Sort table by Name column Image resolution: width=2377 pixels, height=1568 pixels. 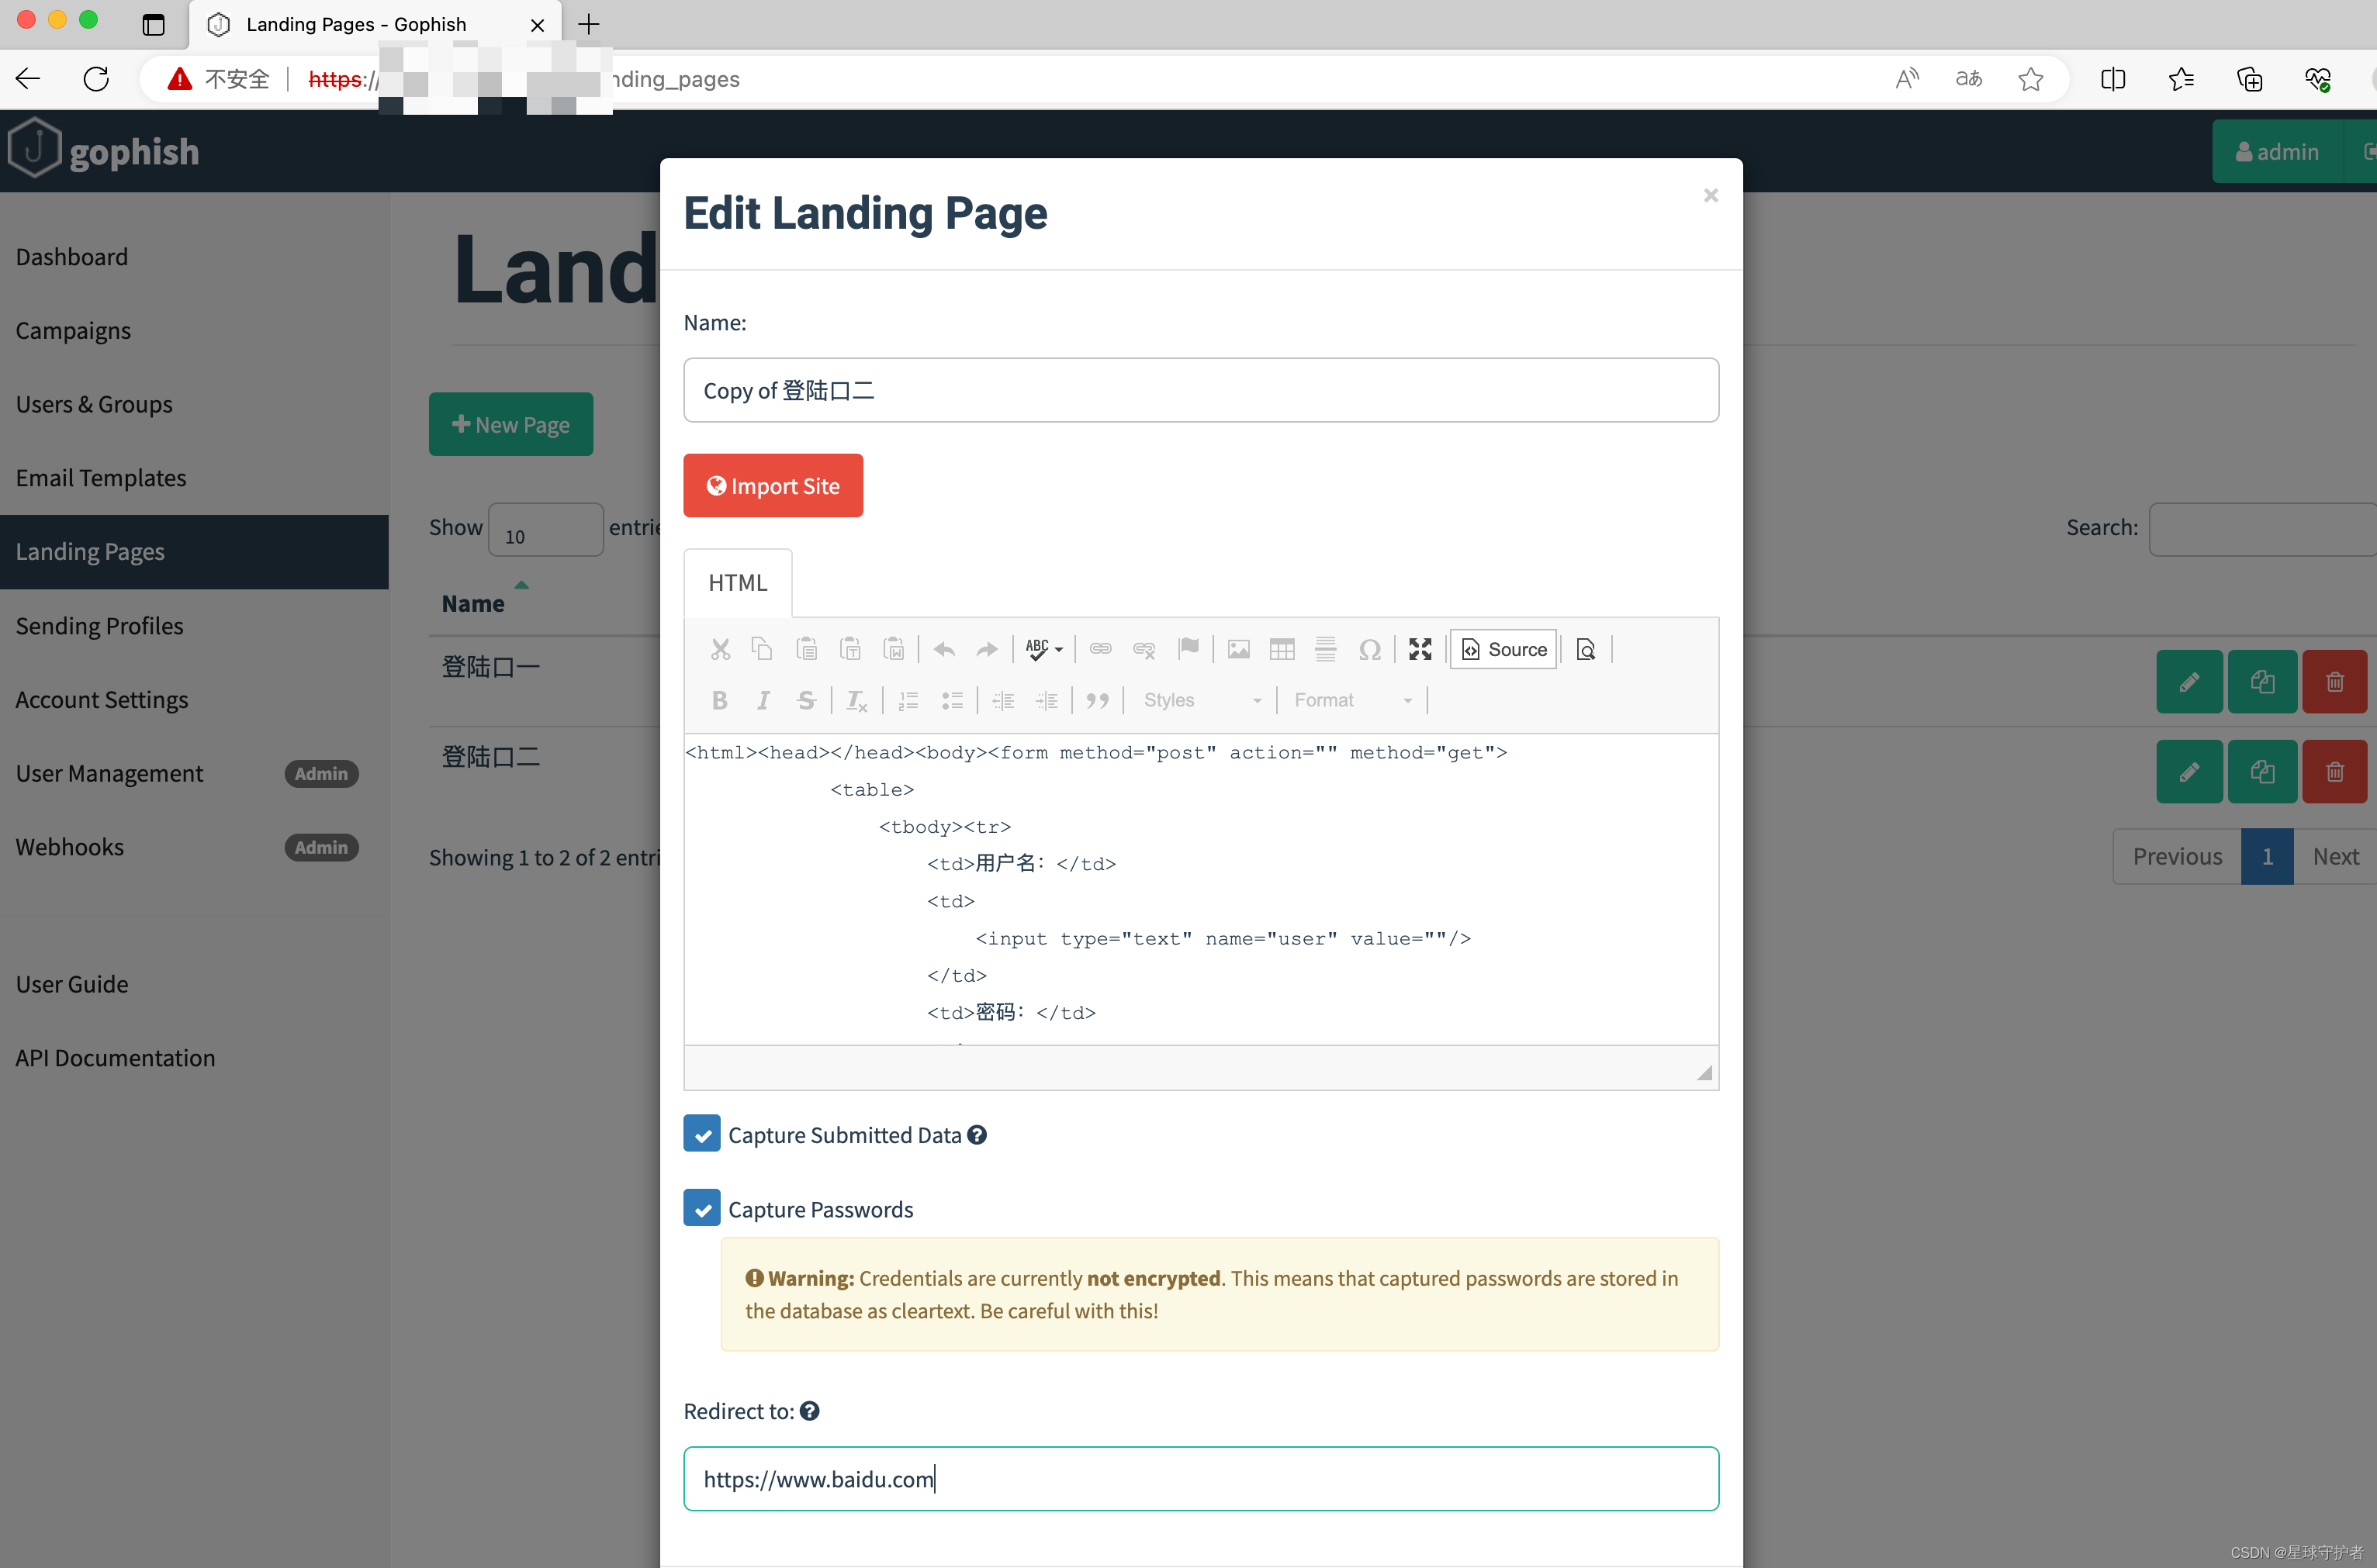pyautogui.click(x=473, y=604)
